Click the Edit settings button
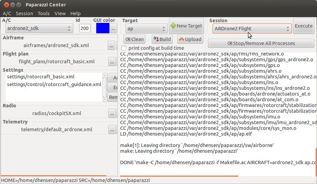The image size is (317, 184). click(113, 87)
